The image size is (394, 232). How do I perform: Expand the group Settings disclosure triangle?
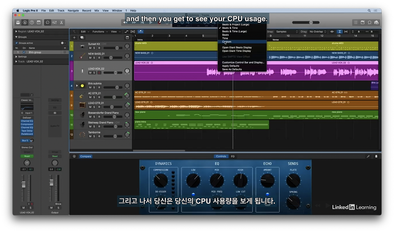pos(16,56)
